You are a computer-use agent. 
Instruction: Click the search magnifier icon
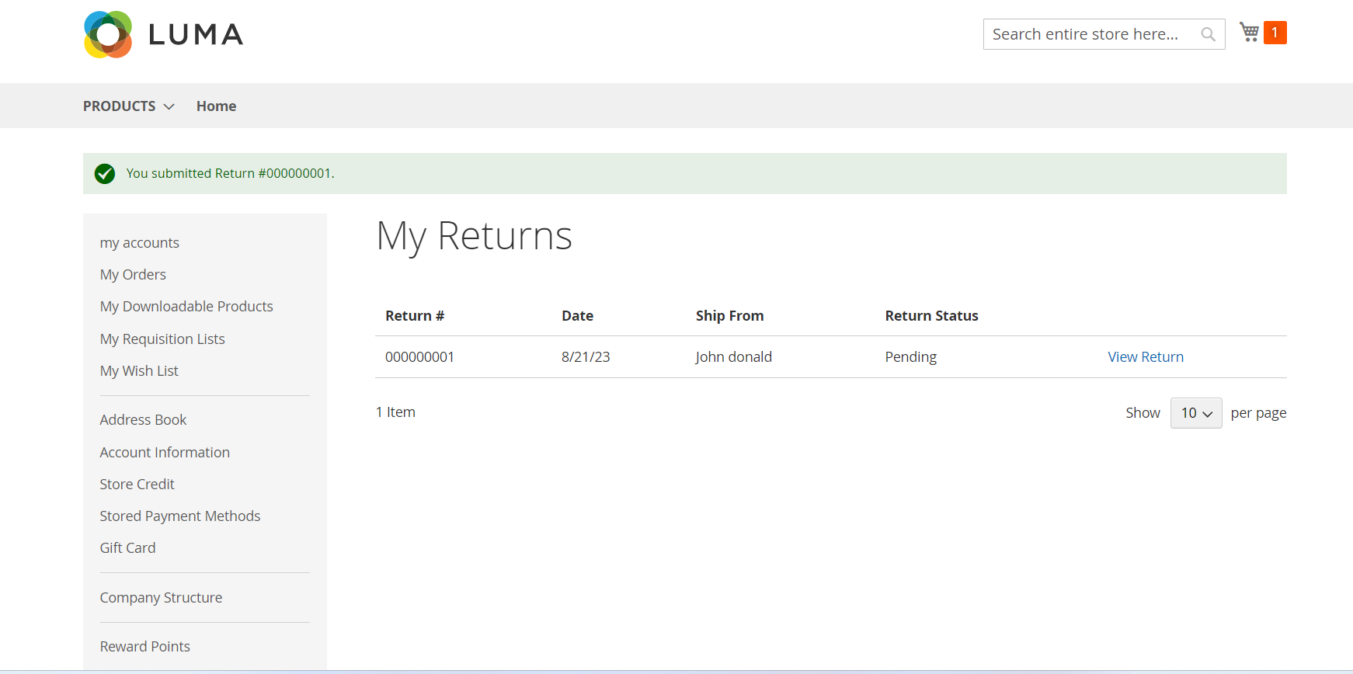click(1208, 34)
